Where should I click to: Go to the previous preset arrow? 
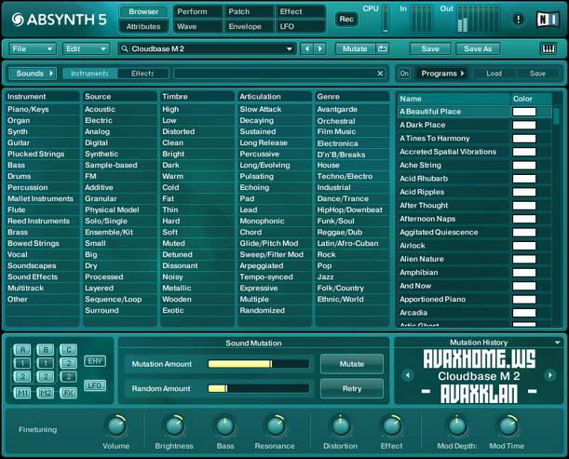(307, 48)
